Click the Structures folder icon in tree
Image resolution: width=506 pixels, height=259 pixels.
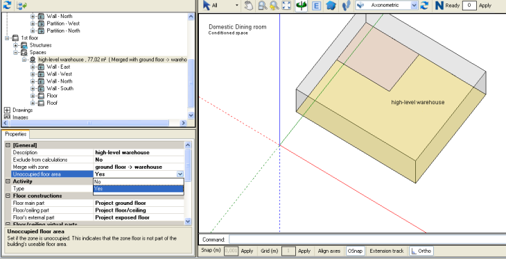click(24, 45)
